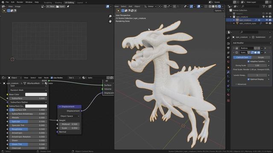Click the Blender logo icon

3,2
